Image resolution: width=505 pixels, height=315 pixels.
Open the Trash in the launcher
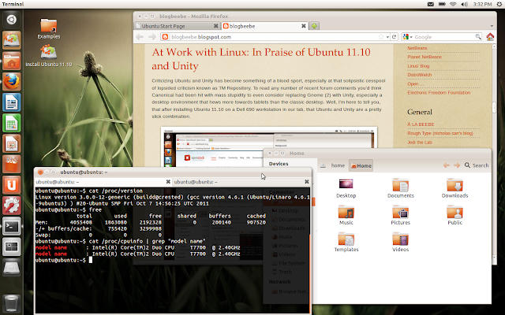click(12, 302)
